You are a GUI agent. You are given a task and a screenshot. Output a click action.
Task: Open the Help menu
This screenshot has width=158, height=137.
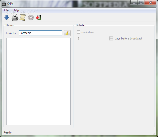[16, 10]
